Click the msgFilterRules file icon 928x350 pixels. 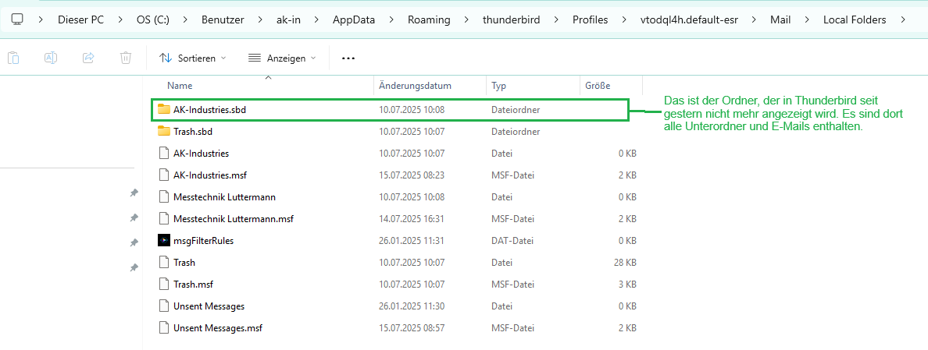pyautogui.click(x=164, y=240)
